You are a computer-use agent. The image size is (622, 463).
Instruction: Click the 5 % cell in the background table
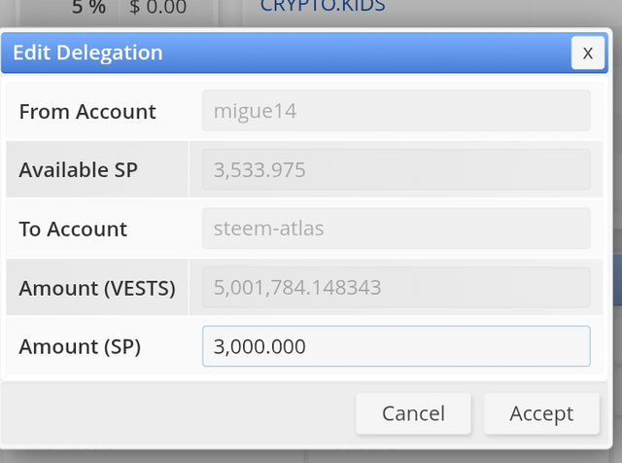[88, 7]
